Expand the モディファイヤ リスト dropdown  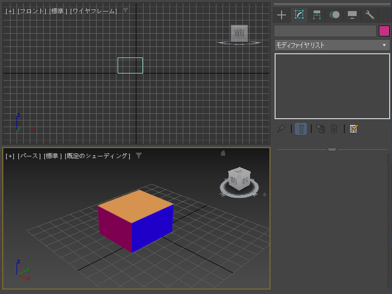pos(332,45)
